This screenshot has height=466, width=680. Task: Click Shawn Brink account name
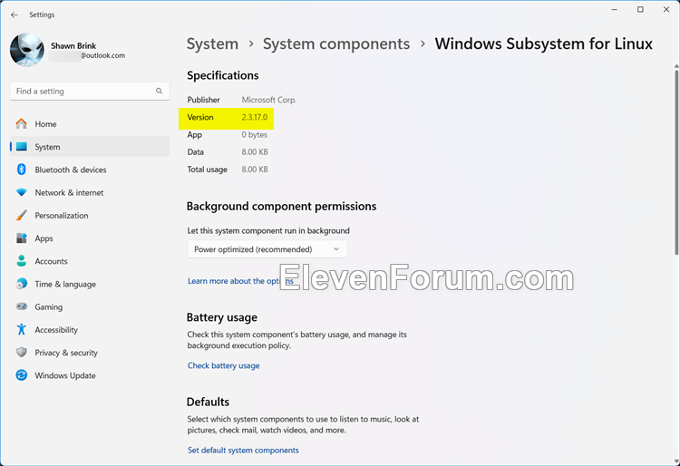[73, 45]
